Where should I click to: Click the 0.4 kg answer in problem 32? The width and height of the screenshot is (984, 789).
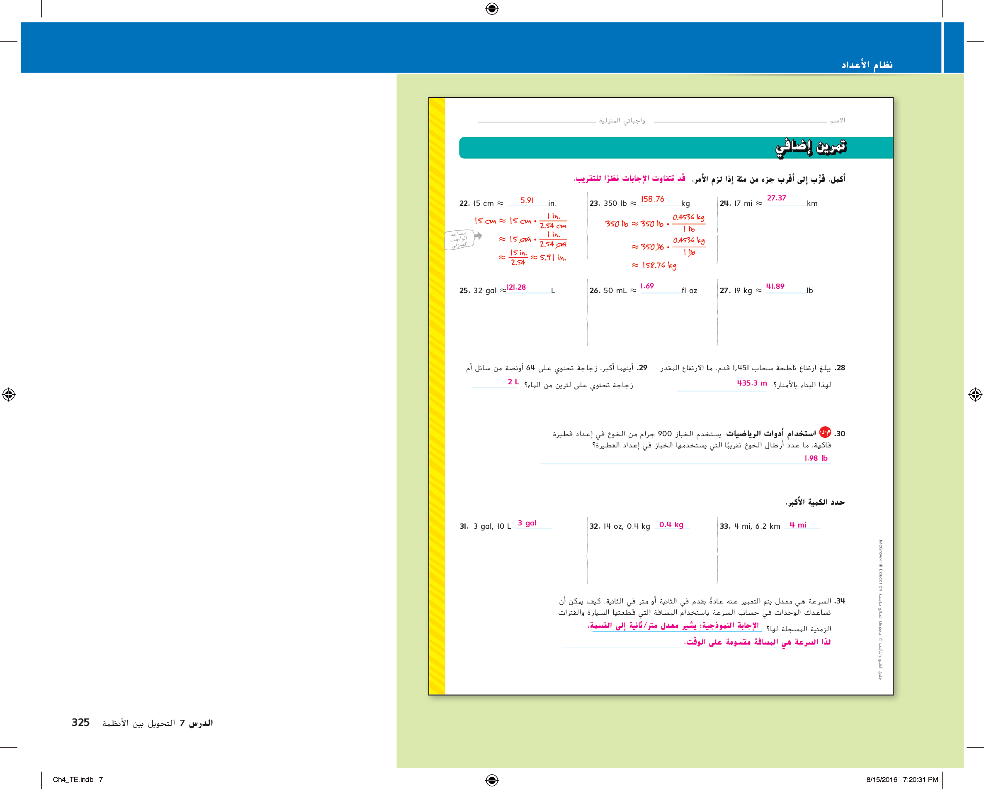click(x=671, y=525)
